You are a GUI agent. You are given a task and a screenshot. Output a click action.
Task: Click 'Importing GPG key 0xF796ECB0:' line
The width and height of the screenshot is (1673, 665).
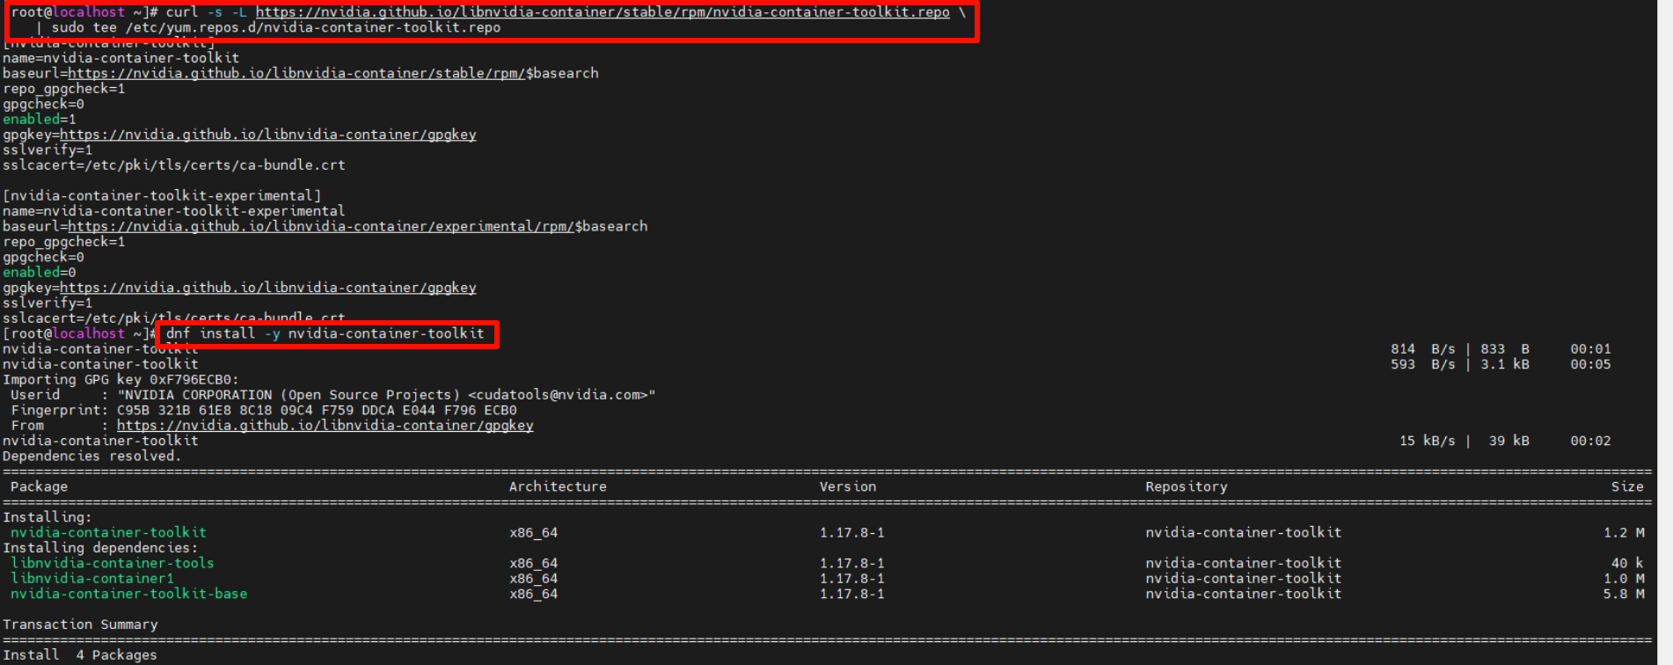121,380
